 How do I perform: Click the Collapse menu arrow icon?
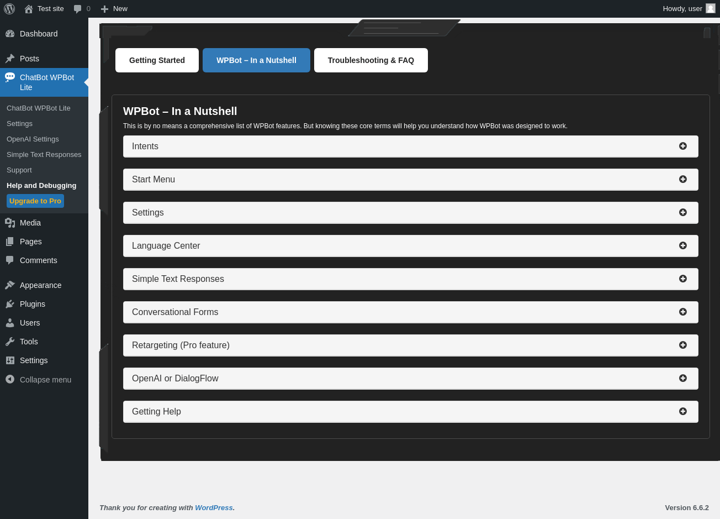click(x=10, y=379)
